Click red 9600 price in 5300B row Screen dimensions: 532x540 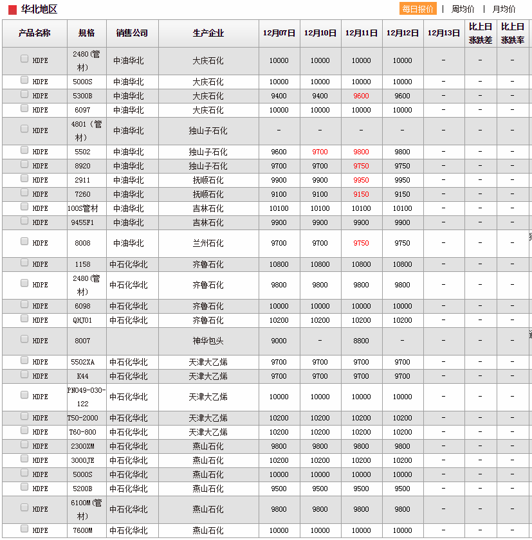point(361,96)
